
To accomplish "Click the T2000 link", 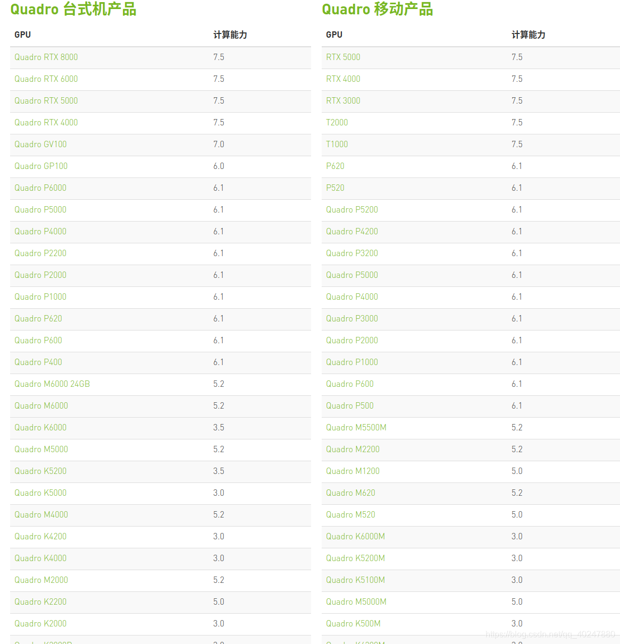I will tap(337, 123).
